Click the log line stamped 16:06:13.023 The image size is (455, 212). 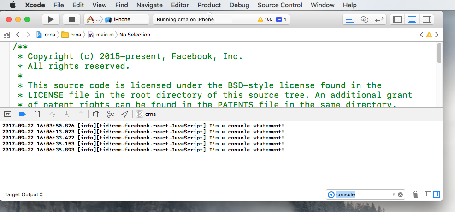[x=143, y=132]
